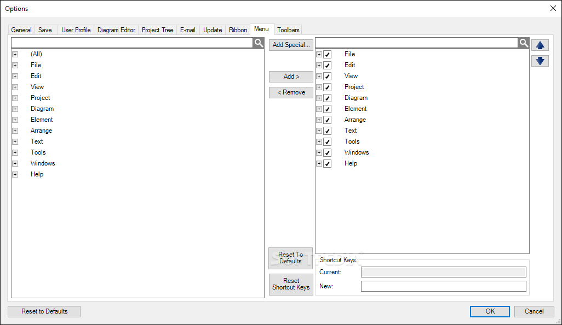Move item down with blue down arrow
Viewport: 562px width, 325px height.
540,61
